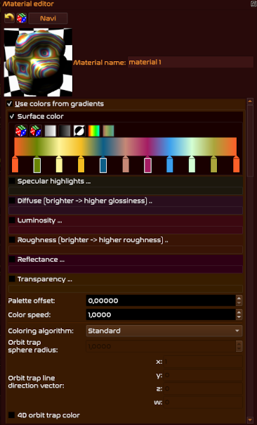257x425 pixels.
Task: Enable the Reflectance gradient checkbox
Action: coord(12,260)
